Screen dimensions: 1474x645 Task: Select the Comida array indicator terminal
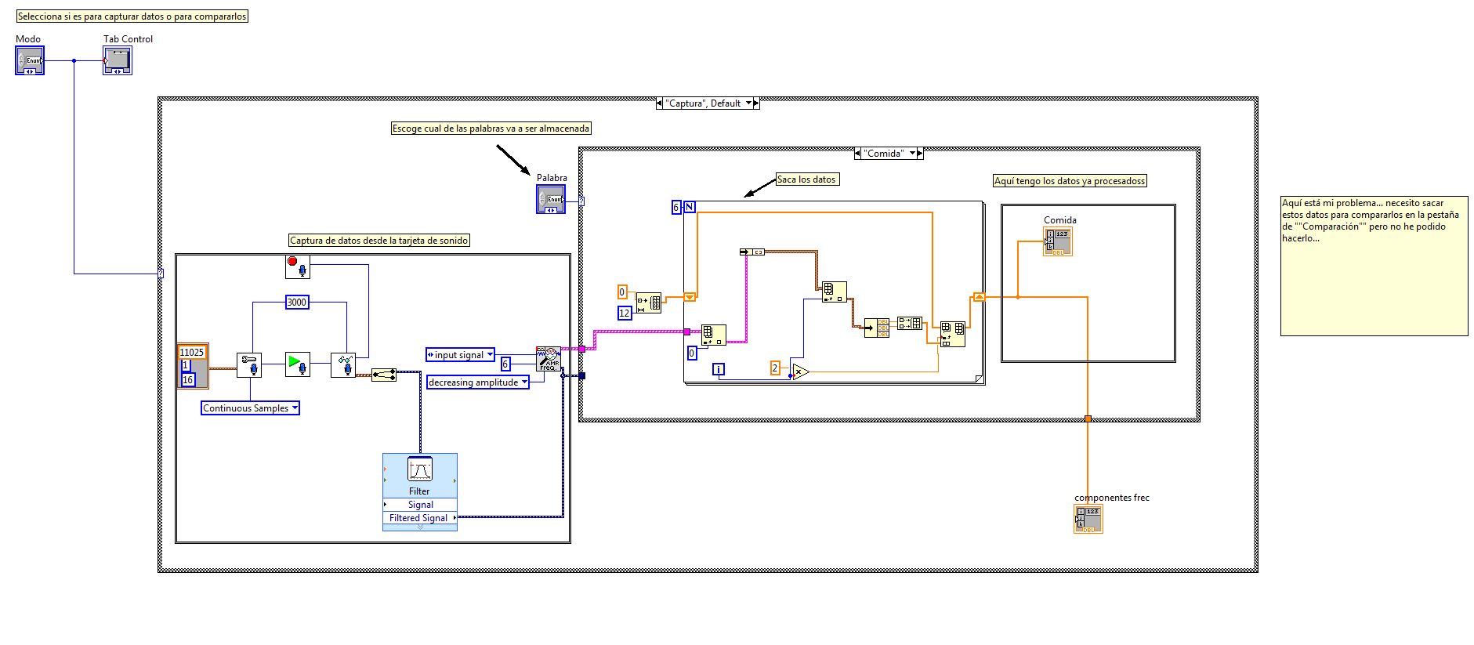coord(1058,241)
